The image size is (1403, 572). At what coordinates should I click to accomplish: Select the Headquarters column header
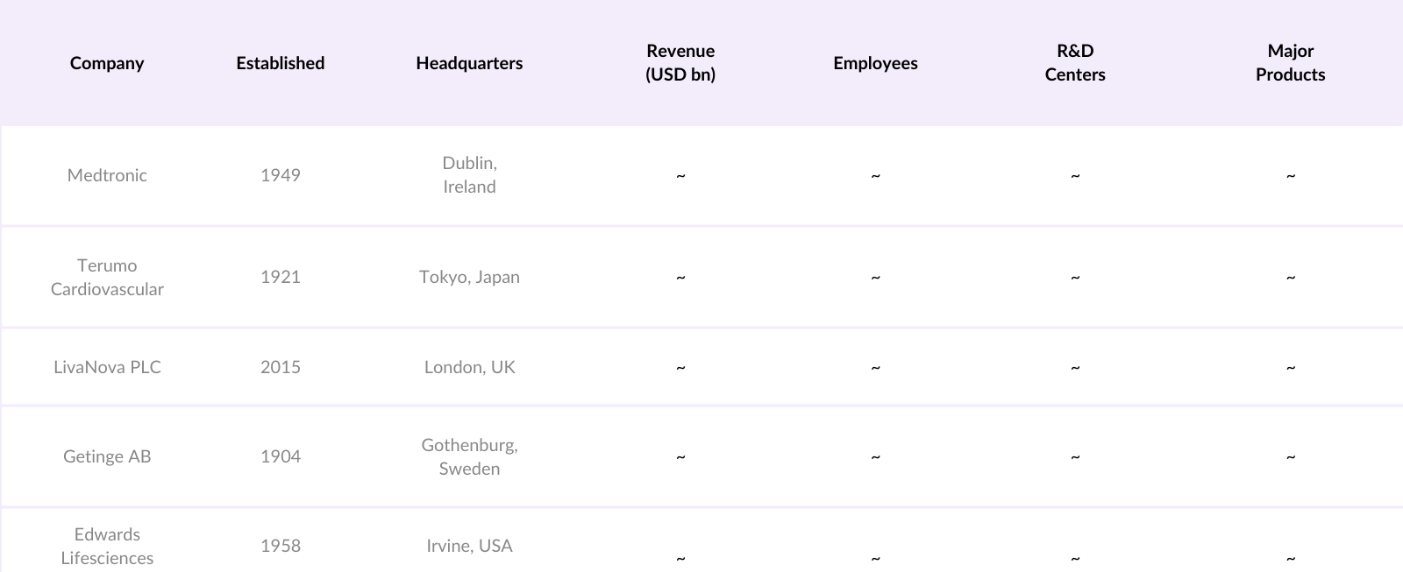469,63
